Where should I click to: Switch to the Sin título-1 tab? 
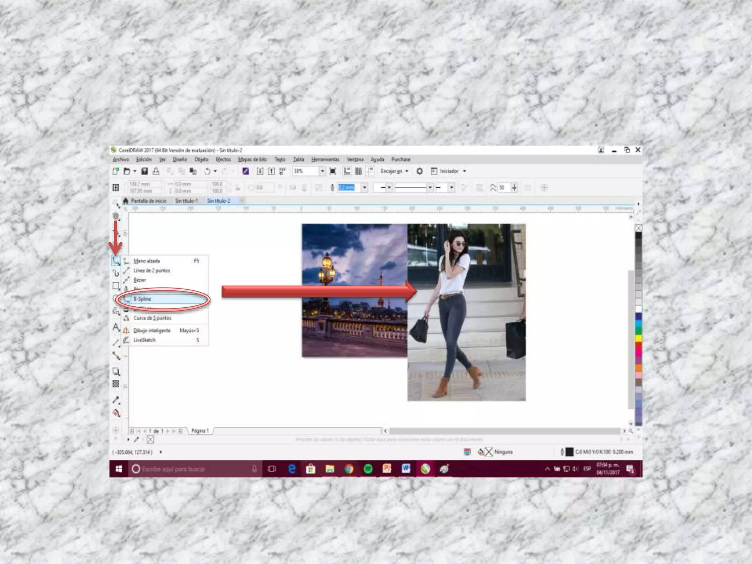click(186, 201)
